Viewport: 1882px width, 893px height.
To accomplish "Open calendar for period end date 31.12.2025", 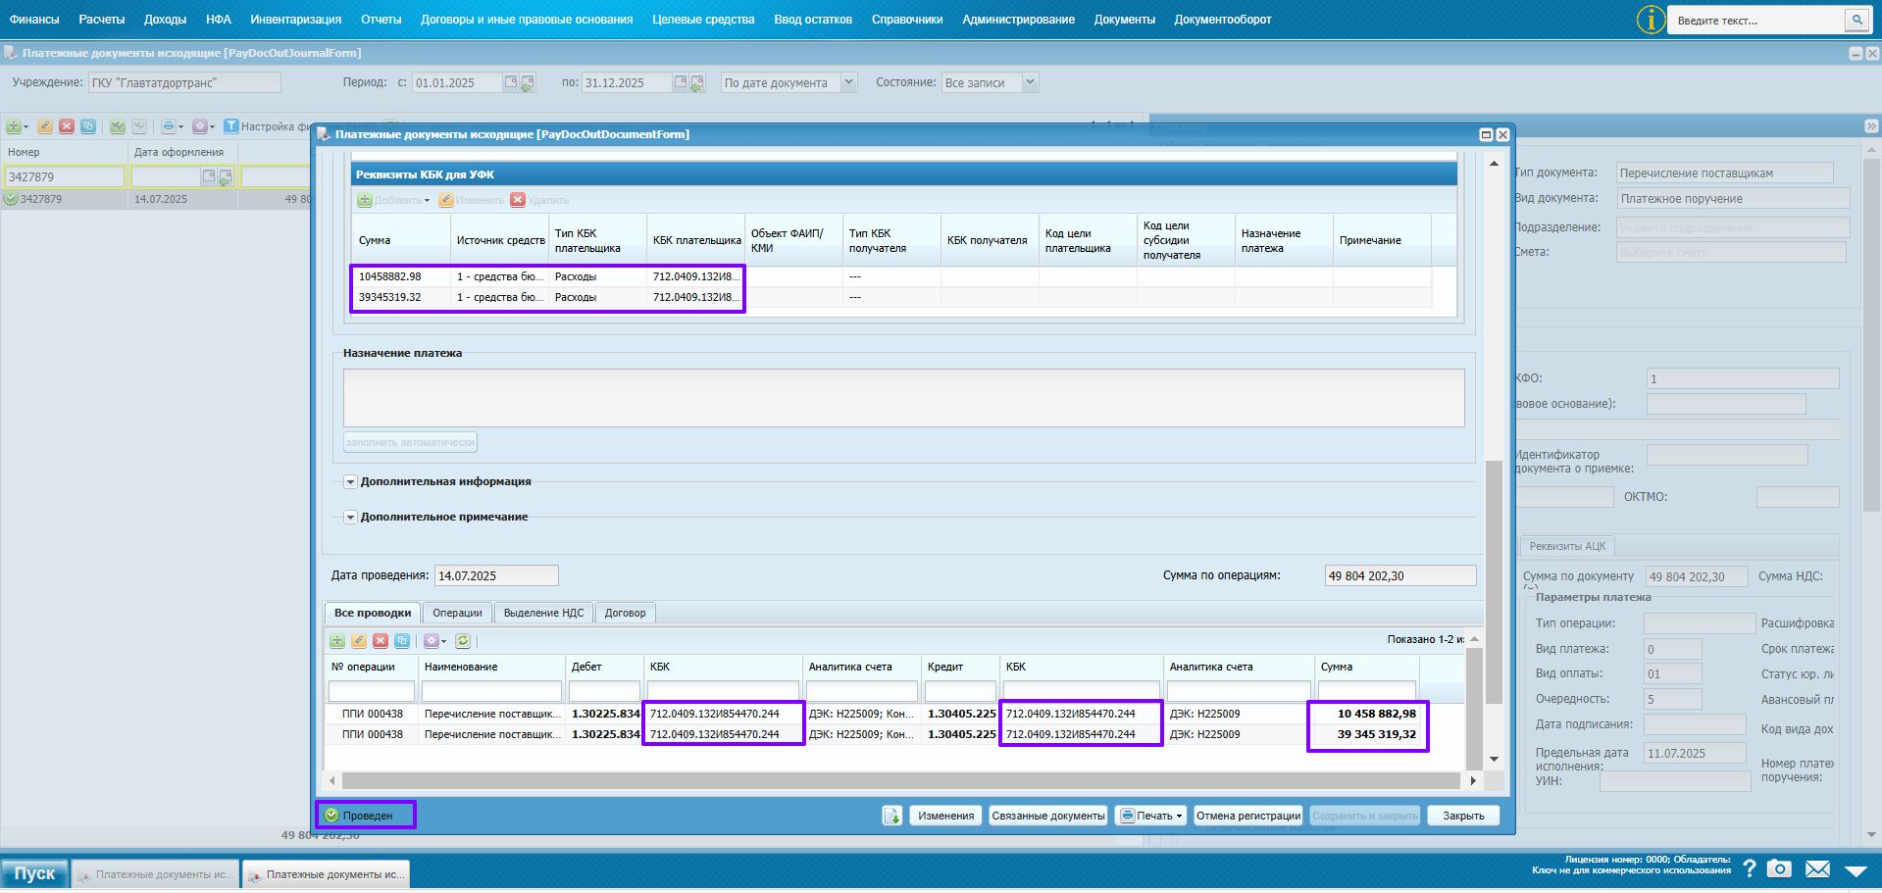I will coord(681,82).
